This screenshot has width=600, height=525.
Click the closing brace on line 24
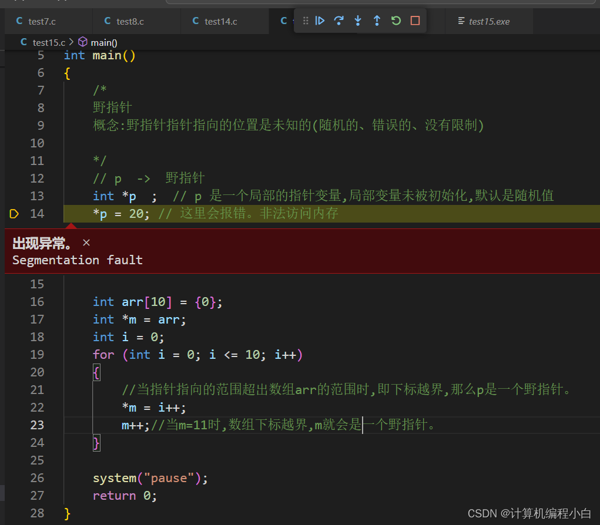pos(96,443)
